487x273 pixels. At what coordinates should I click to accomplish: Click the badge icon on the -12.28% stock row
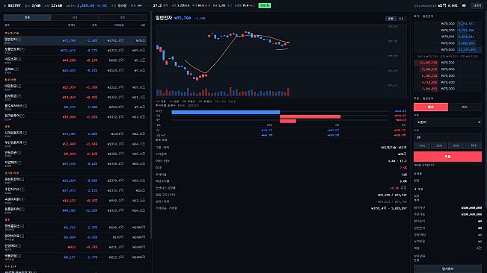[22, 210]
